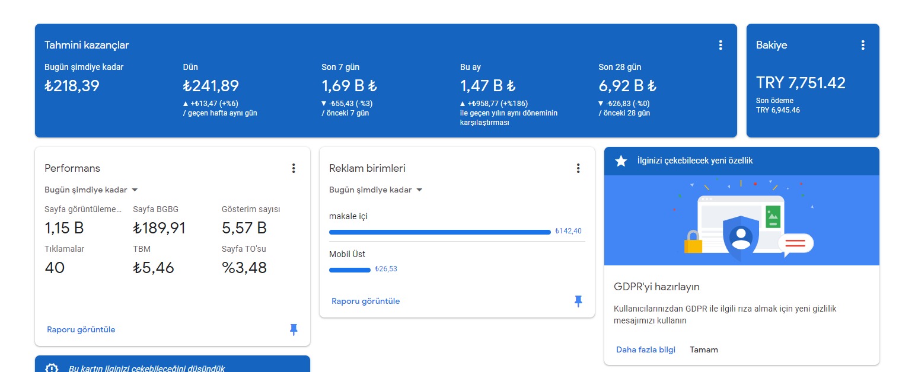915x372 pixels.
Task: Click the GDPR shield illustration
Action: [x=741, y=236]
